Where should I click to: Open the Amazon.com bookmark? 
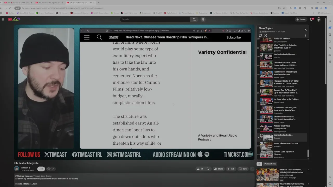click(145, 13)
